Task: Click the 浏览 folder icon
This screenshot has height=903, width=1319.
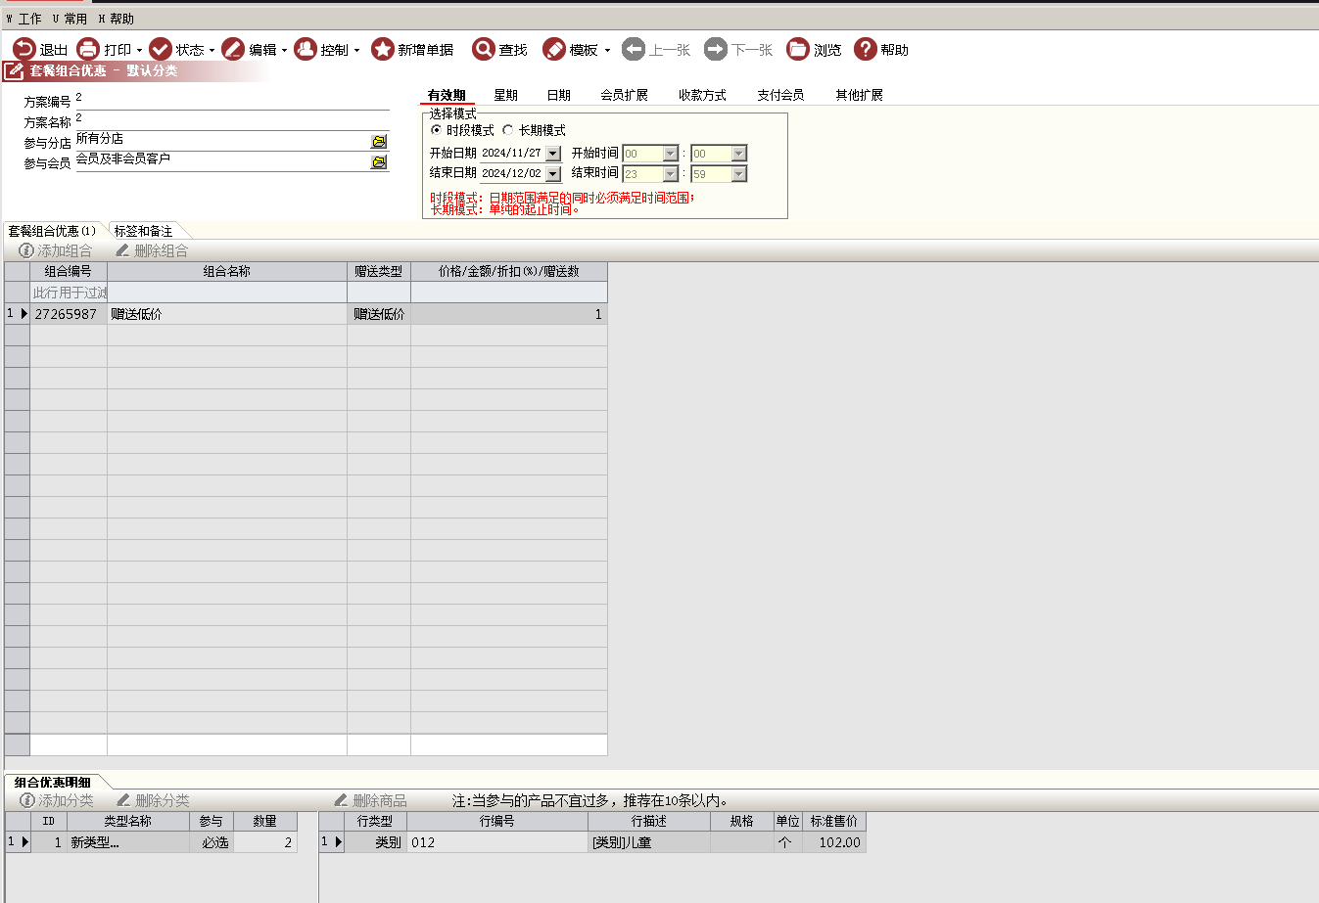Action: click(798, 49)
